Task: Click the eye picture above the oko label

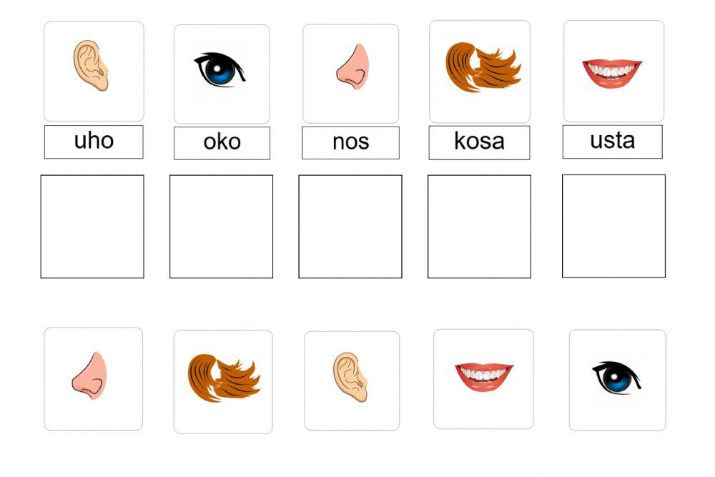Action: (222, 74)
